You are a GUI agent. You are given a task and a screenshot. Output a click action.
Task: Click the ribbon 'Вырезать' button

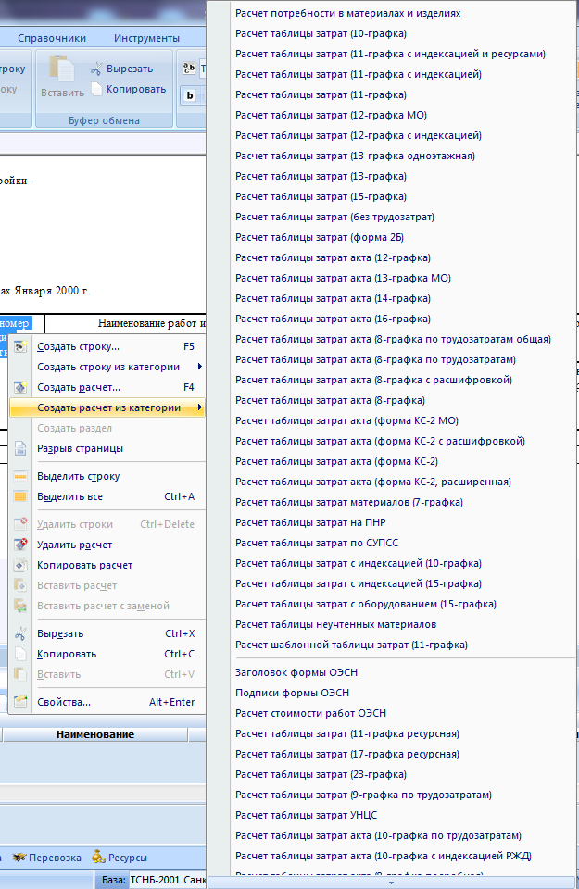point(122,69)
